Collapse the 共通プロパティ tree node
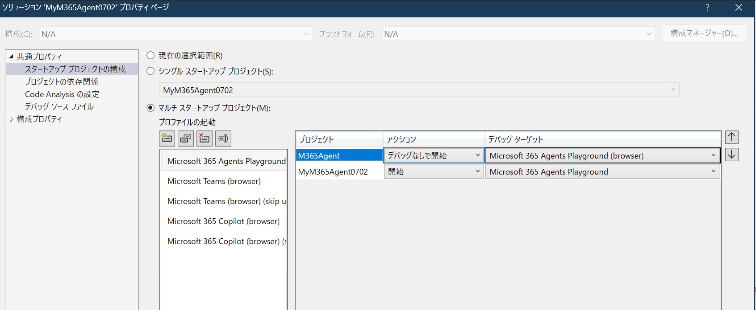The width and height of the screenshot is (756, 310). click(x=11, y=57)
